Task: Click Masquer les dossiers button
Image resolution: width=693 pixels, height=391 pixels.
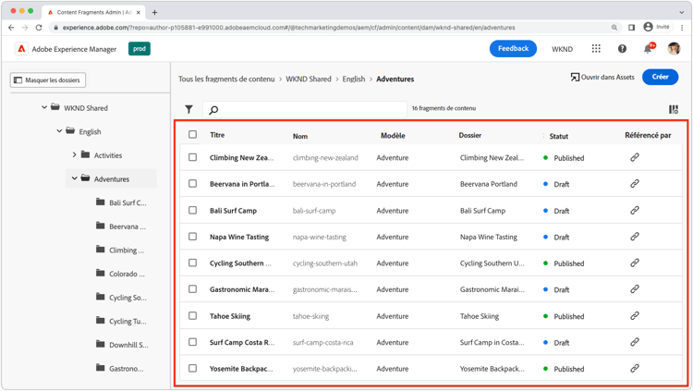Action: pos(48,80)
